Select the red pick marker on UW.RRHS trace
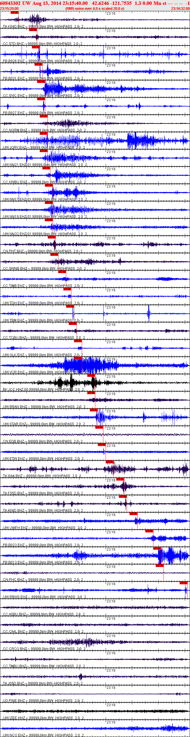190x737 pixels. pos(183,583)
